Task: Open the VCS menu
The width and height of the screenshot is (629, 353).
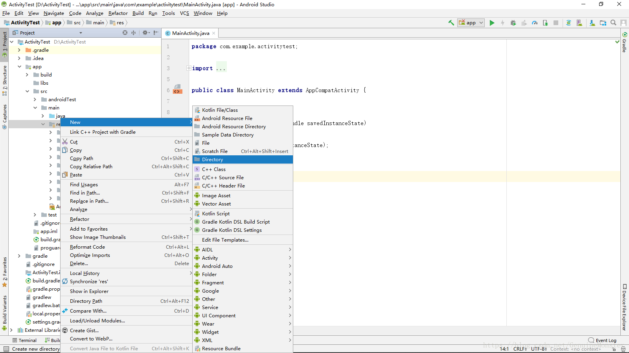Action: point(184,13)
